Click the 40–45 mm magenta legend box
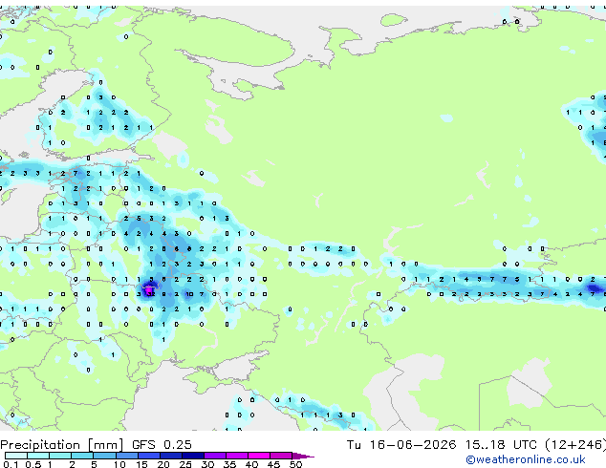This screenshot has height=468, width=606. pos(259,456)
